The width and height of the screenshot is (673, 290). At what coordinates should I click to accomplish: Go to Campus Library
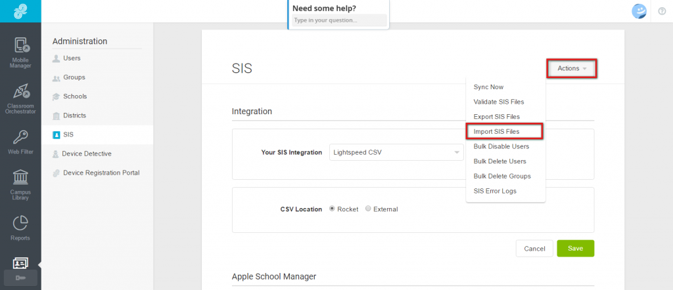(x=20, y=185)
